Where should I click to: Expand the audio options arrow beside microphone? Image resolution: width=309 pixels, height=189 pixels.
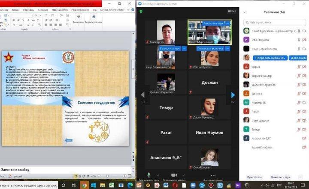[158, 175]
